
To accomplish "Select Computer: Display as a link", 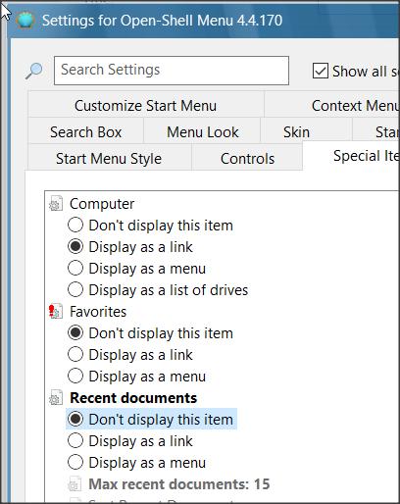I will [130, 247].
